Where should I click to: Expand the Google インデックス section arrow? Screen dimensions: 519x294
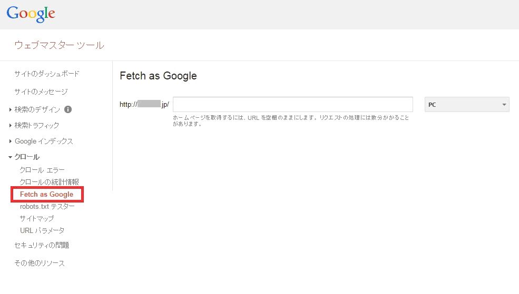[10, 141]
